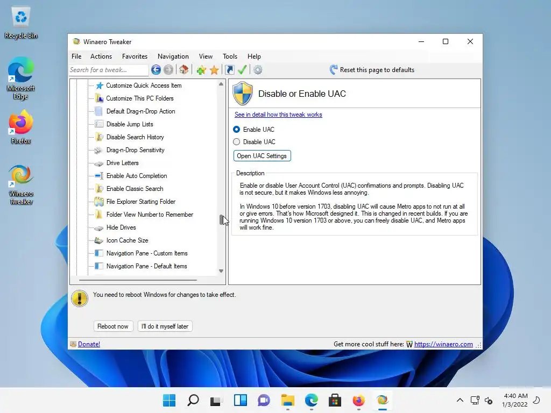Open the View menu
Screen dimensions: 551x413
(x=206, y=56)
